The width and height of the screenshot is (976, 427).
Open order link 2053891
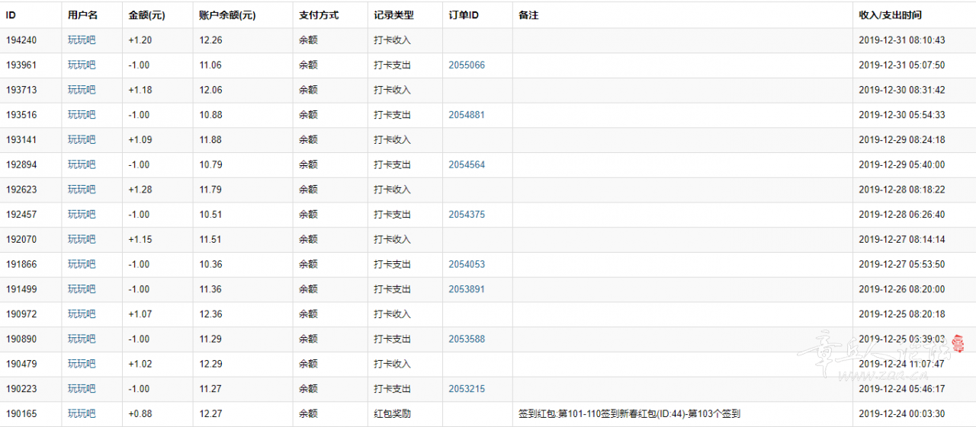tap(467, 289)
